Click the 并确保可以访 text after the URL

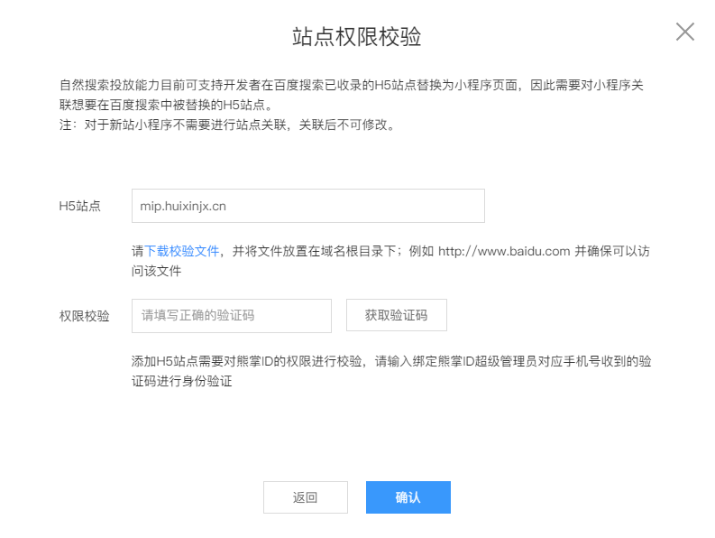[x=612, y=251]
